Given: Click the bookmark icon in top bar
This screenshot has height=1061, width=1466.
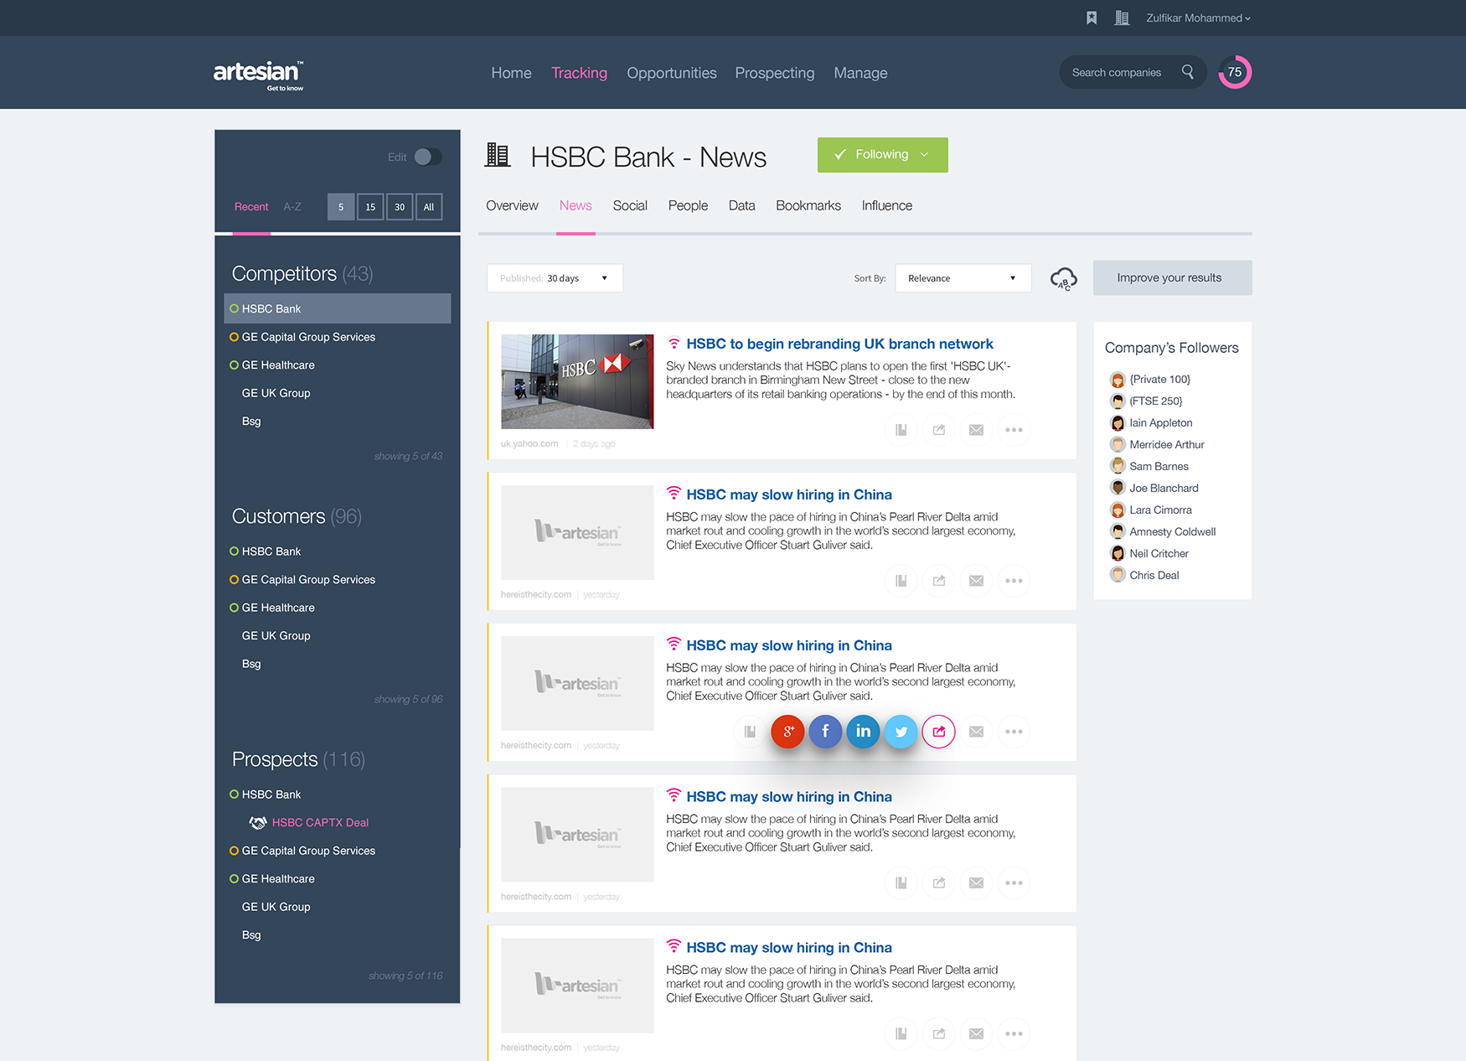Looking at the screenshot, I should pyautogui.click(x=1092, y=18).
